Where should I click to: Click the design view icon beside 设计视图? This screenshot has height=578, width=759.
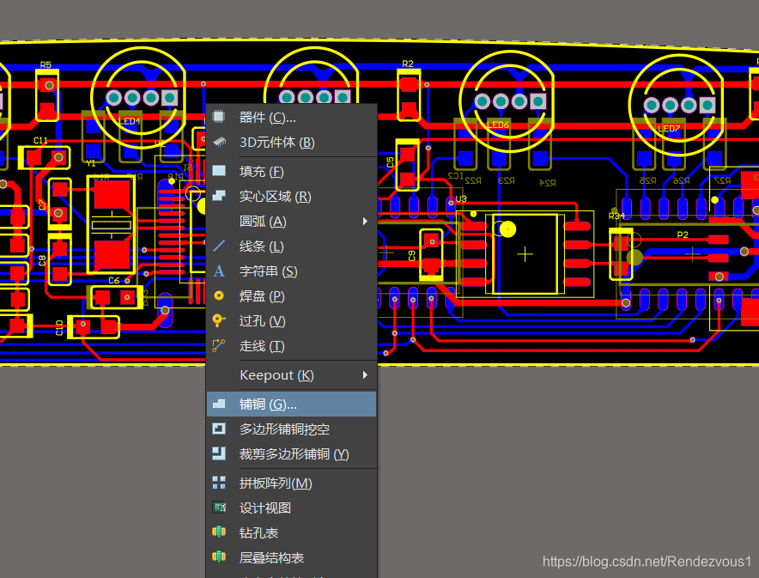pyautogui.click(x=219, y=508)
